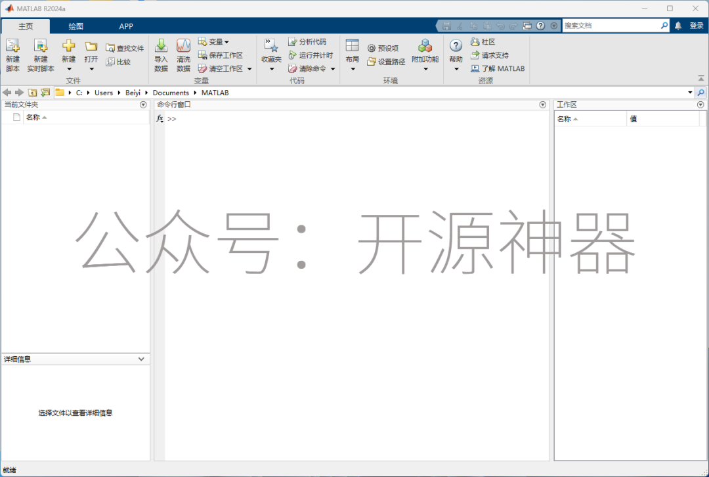Click Import Data (导入数据) icon
Screen dimensions: 709x477
click(x=161, y=46)
